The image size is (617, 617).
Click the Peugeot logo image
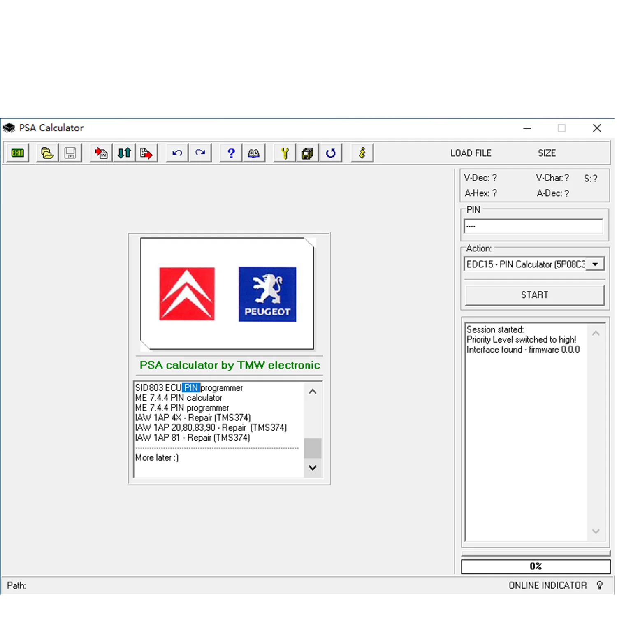(x=267, y=294)
